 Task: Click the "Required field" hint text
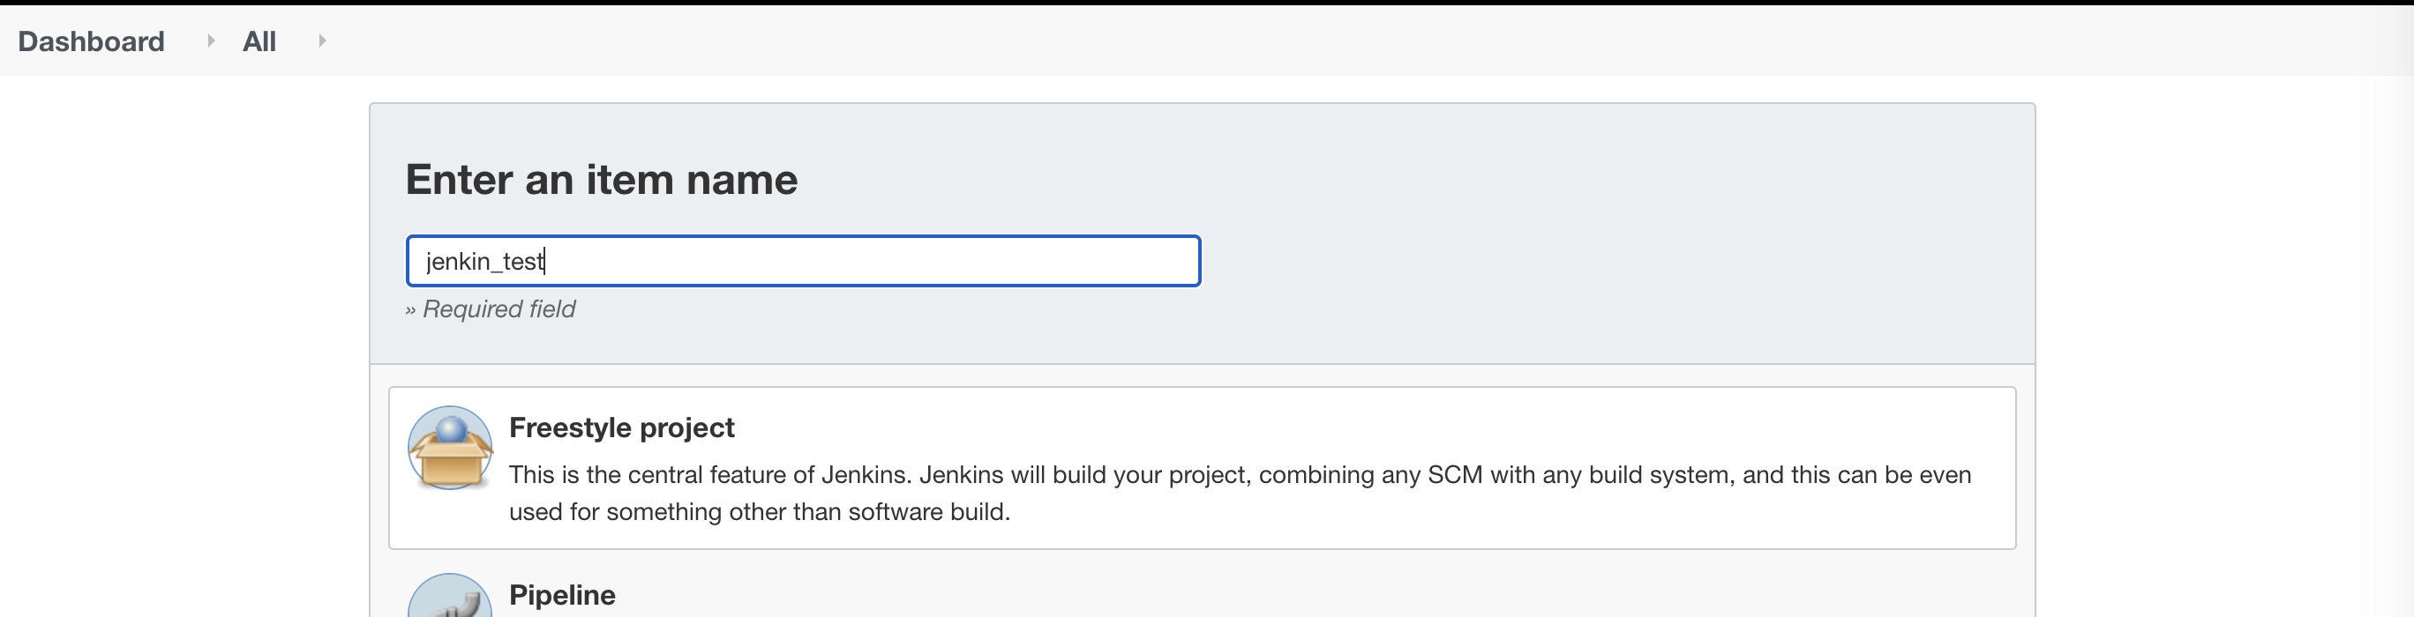(499, 309)
